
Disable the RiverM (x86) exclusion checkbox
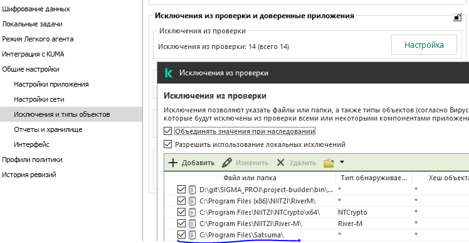(x=181, y=200)
